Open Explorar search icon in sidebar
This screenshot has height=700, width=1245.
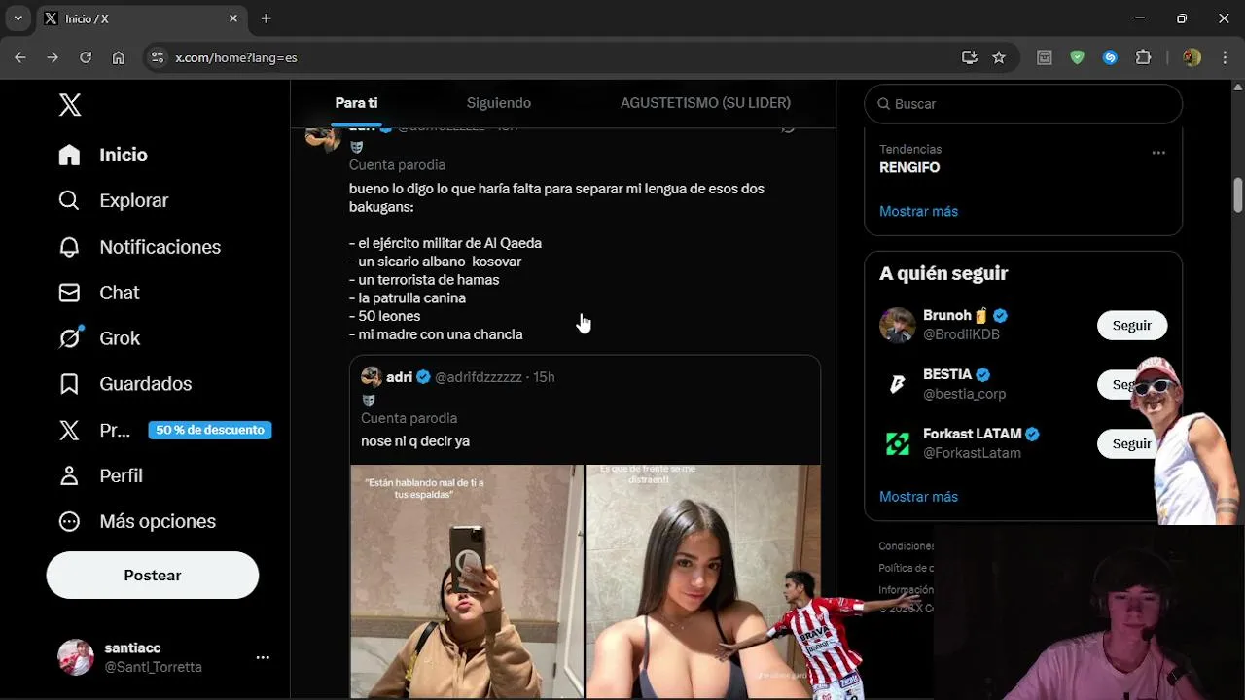(69, 201)
